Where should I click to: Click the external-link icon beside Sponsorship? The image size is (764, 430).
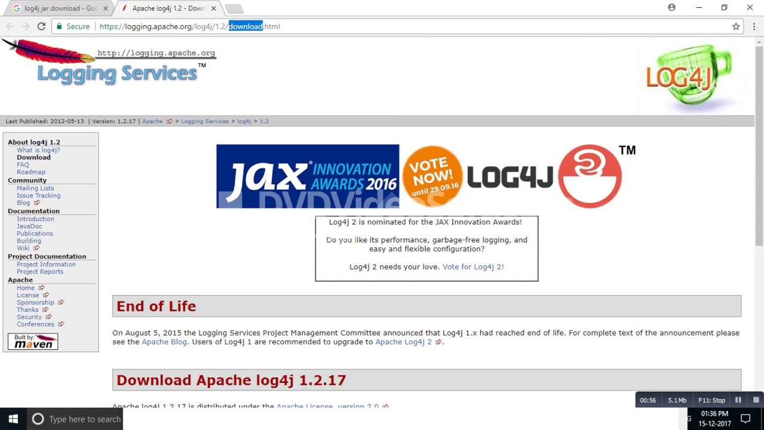[61, 302]
